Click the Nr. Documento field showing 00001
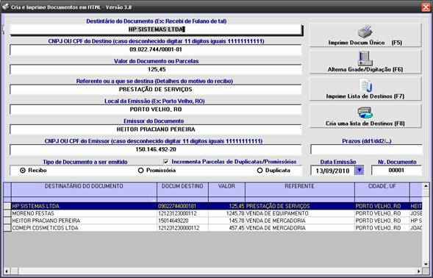This screenshot has width=433, height=278. click(396, 170)
